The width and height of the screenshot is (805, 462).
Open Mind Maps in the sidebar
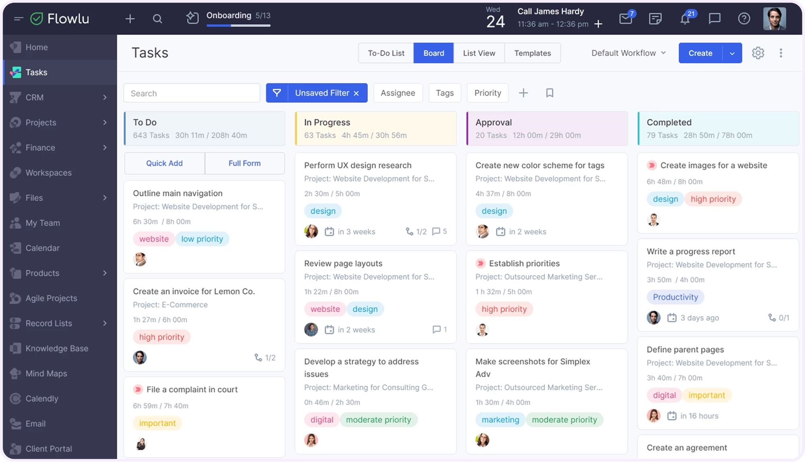pyautogui.click(x=60, y=374)
